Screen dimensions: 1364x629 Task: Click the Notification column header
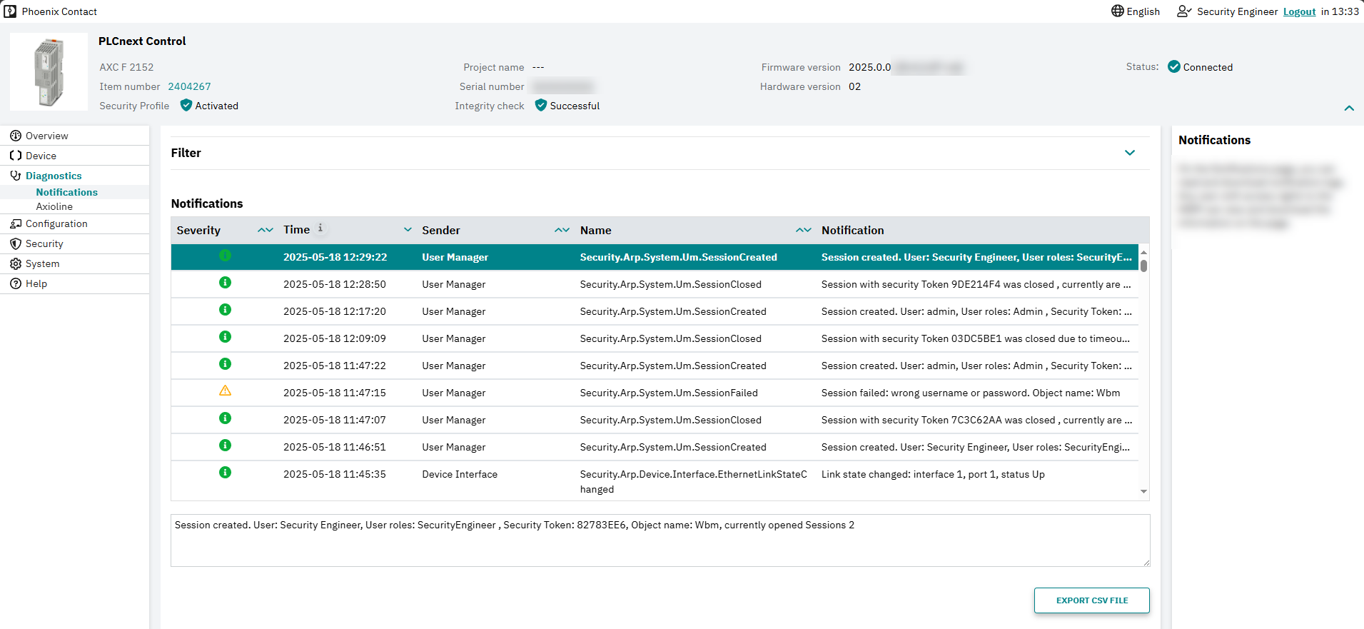point(852,230)
